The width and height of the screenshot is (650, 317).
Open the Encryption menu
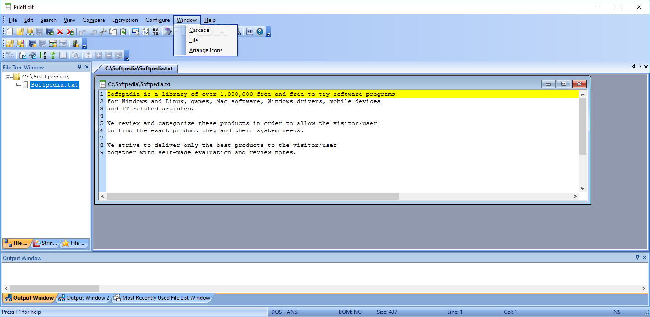(125, 20)
